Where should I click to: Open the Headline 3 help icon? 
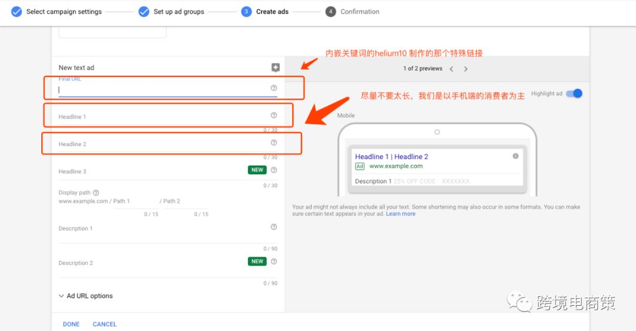274,170
